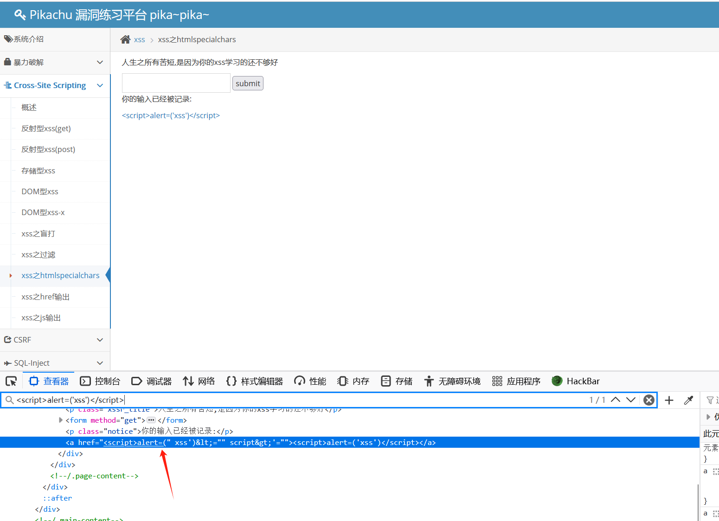The width and height of the screenshot is (719, 521).
Task: Open the 调试器 debugger tab
Action: [x=152, y=381]
